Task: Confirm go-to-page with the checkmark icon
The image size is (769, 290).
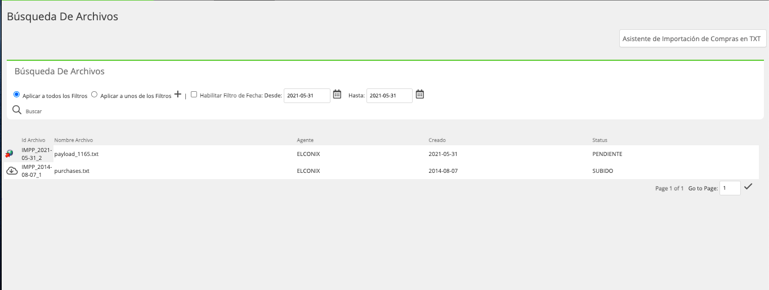Action: [748, 186]
